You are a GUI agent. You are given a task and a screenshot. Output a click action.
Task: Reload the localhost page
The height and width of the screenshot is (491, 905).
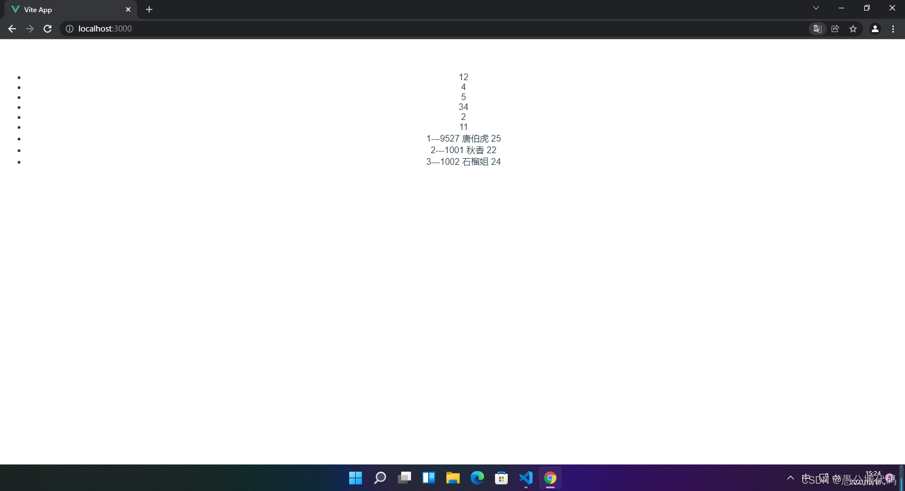tap(48, 29)
